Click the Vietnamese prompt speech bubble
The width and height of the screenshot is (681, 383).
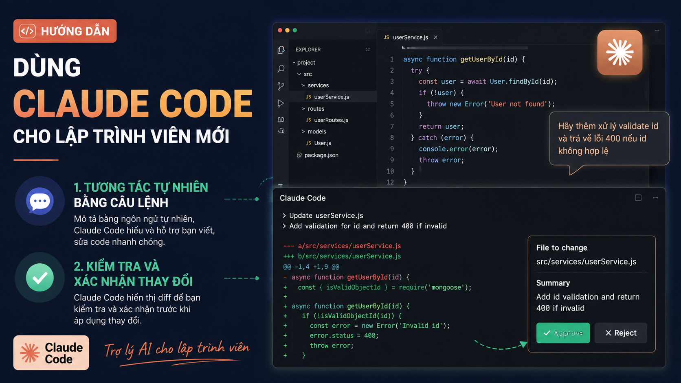(x=609, y=138)
